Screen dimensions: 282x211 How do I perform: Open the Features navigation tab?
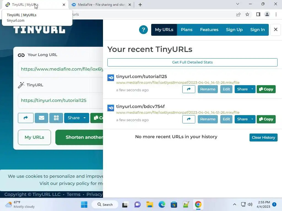click(209, 30)
